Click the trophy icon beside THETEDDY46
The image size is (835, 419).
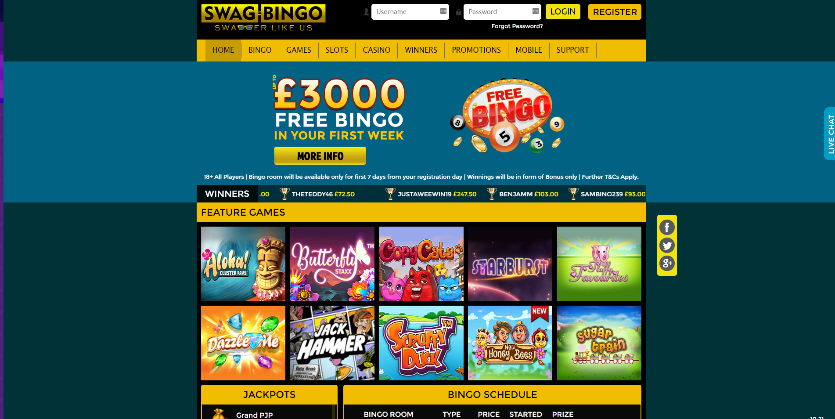284,194
